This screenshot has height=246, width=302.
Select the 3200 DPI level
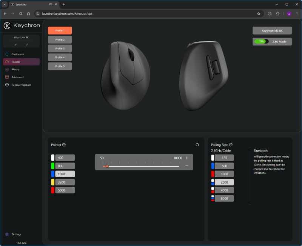(65, 182)
